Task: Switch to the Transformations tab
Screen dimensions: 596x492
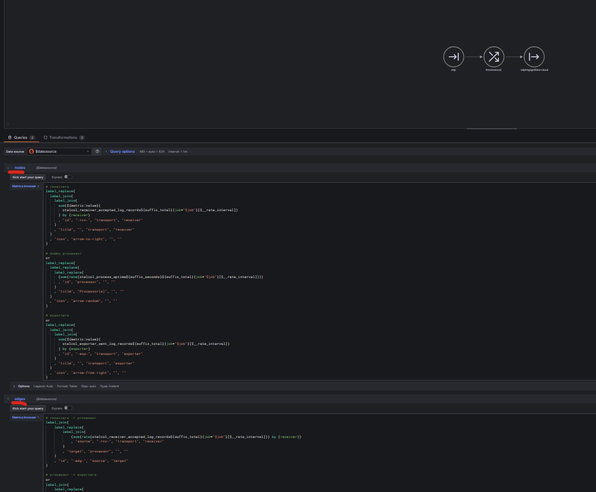Action: tap(64, 137)
